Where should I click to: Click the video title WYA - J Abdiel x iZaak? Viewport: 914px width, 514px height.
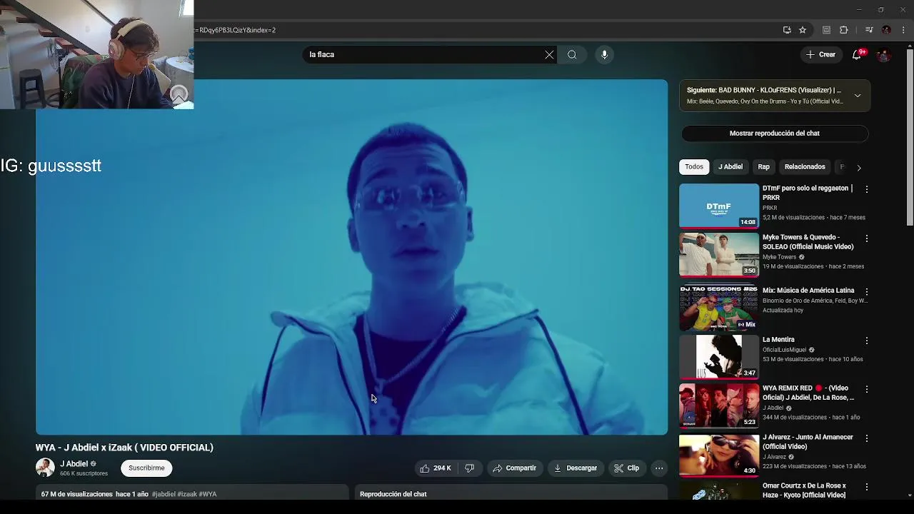[124, 448]
